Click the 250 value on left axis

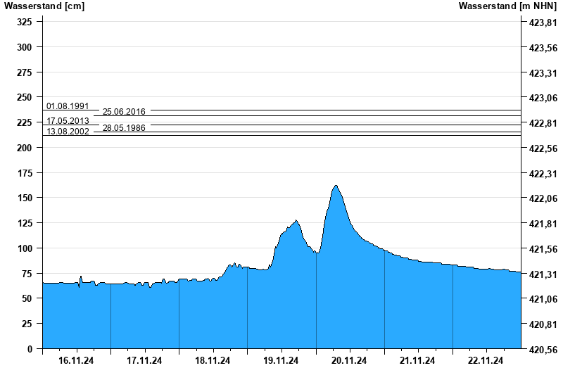pyautogui.click(x=25, y=97)
